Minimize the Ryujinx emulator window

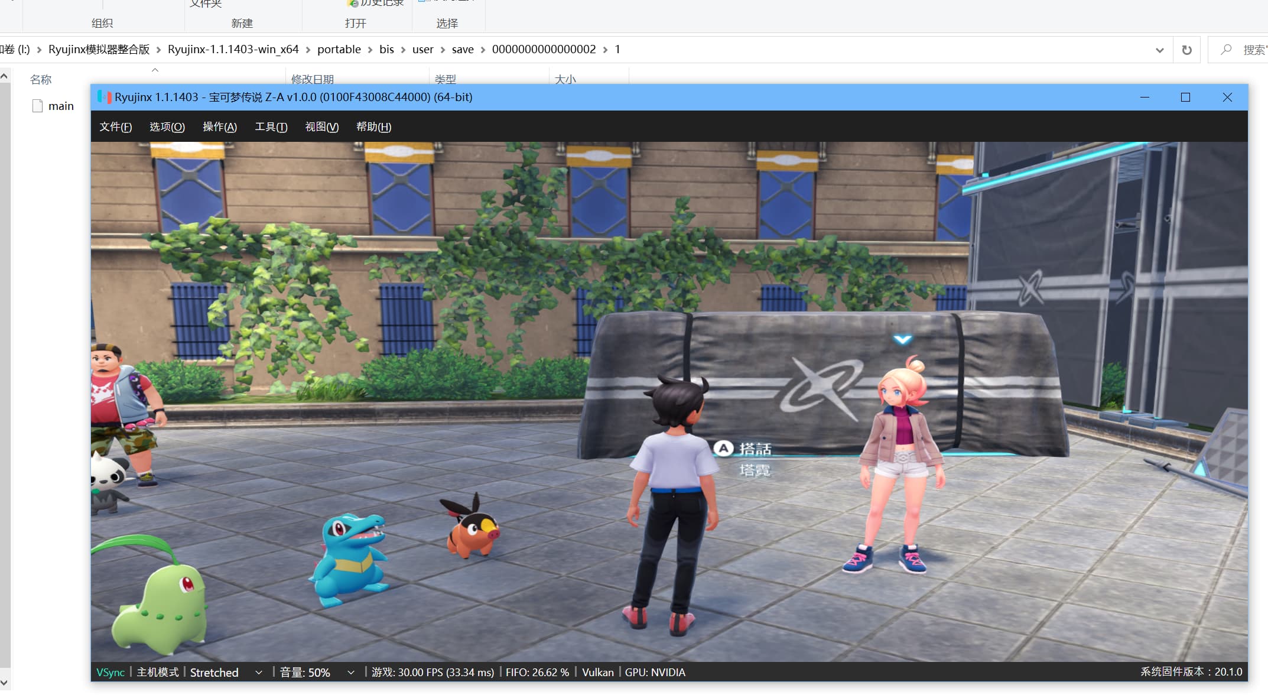[1145, 98]
